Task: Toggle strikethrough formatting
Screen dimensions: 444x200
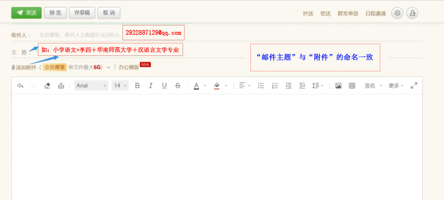Action: [x=178, y=85]
